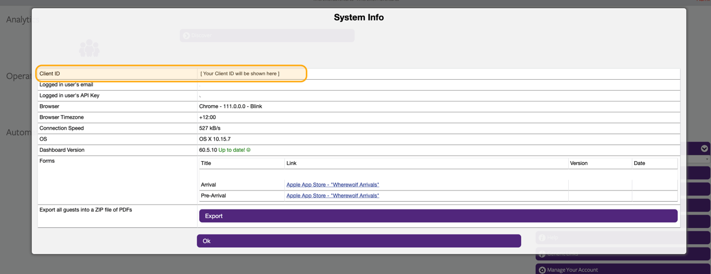This screenshot has height=274, width=711.
Task: Click the gear icon beside Manage Your Account
Action: click(542, 270)
